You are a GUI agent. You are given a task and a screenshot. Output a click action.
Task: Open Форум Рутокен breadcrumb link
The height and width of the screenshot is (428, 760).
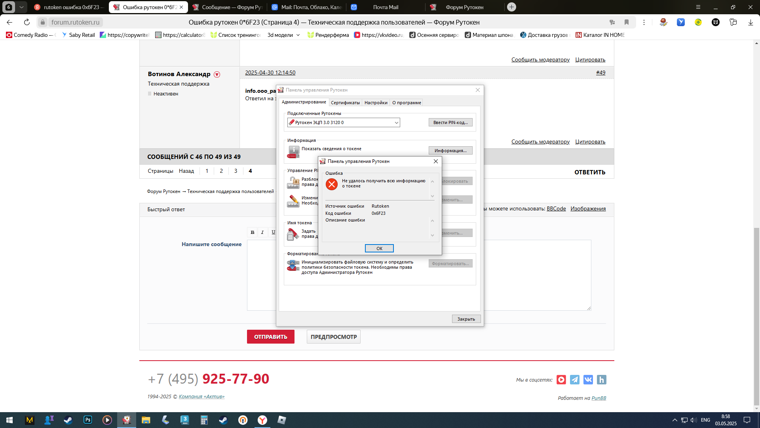(x=163, y=191)
